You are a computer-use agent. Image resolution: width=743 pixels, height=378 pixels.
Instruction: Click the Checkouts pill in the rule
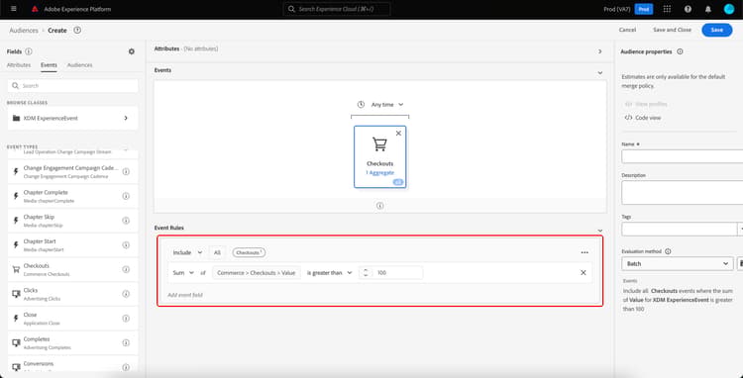click(249, 252)
